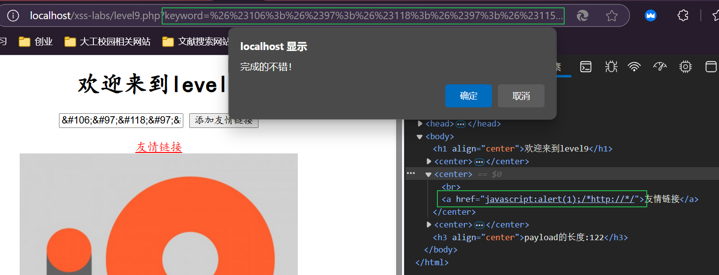Select h1 align center line in DOM
The width and height of the screenshot is (719, 275).
point(522,149)
